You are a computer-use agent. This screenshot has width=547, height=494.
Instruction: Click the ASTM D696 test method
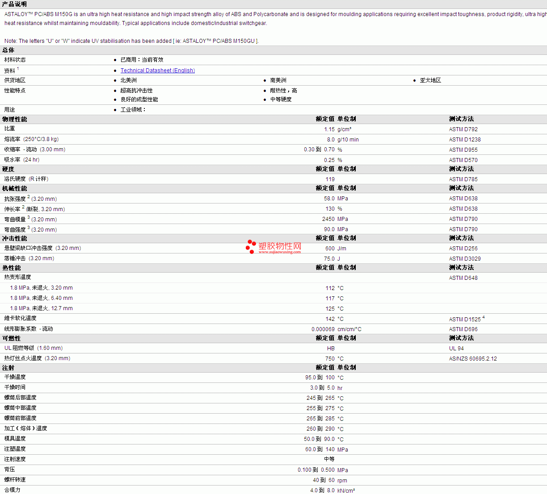coord(463,329)
